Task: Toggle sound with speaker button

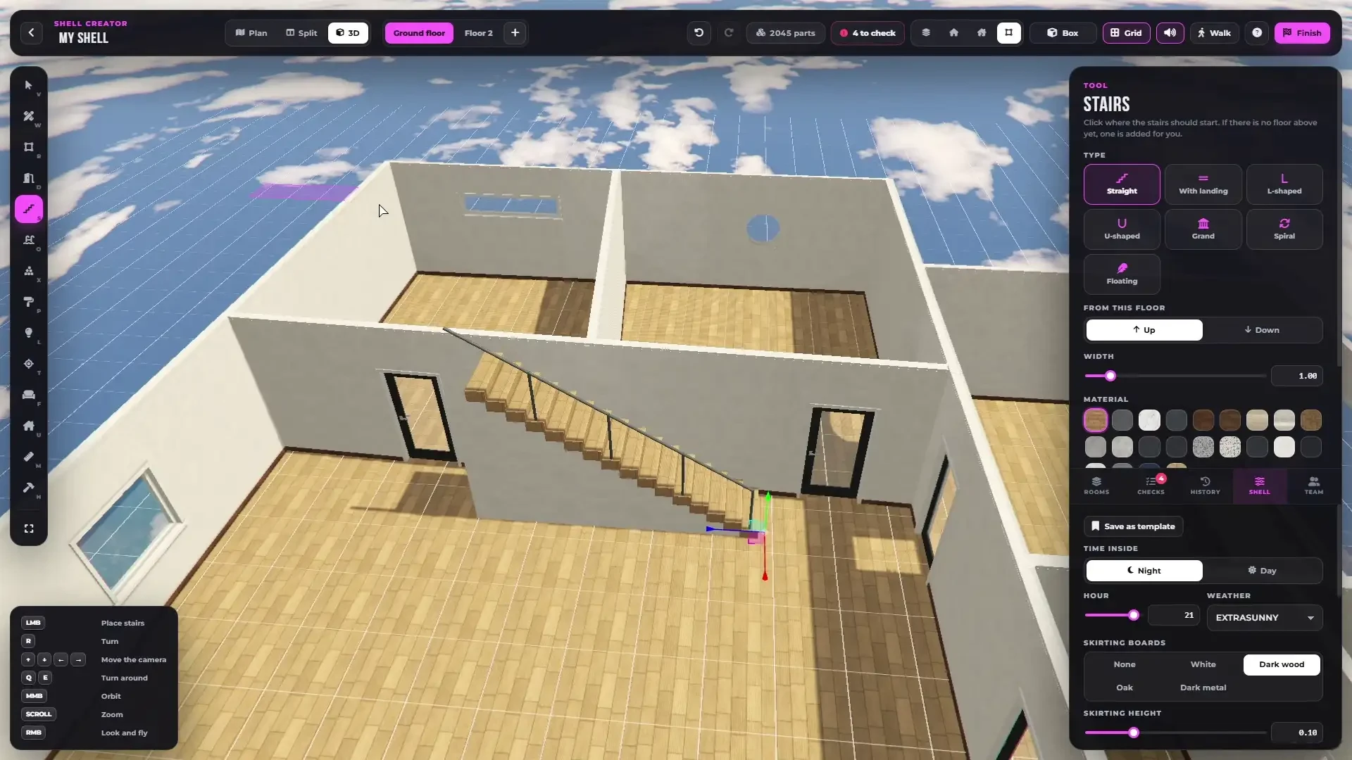Action: point(1170,33)
